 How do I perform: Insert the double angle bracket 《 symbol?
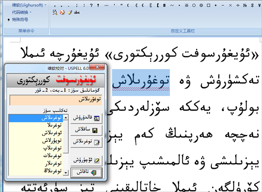(x=136, y=6)
